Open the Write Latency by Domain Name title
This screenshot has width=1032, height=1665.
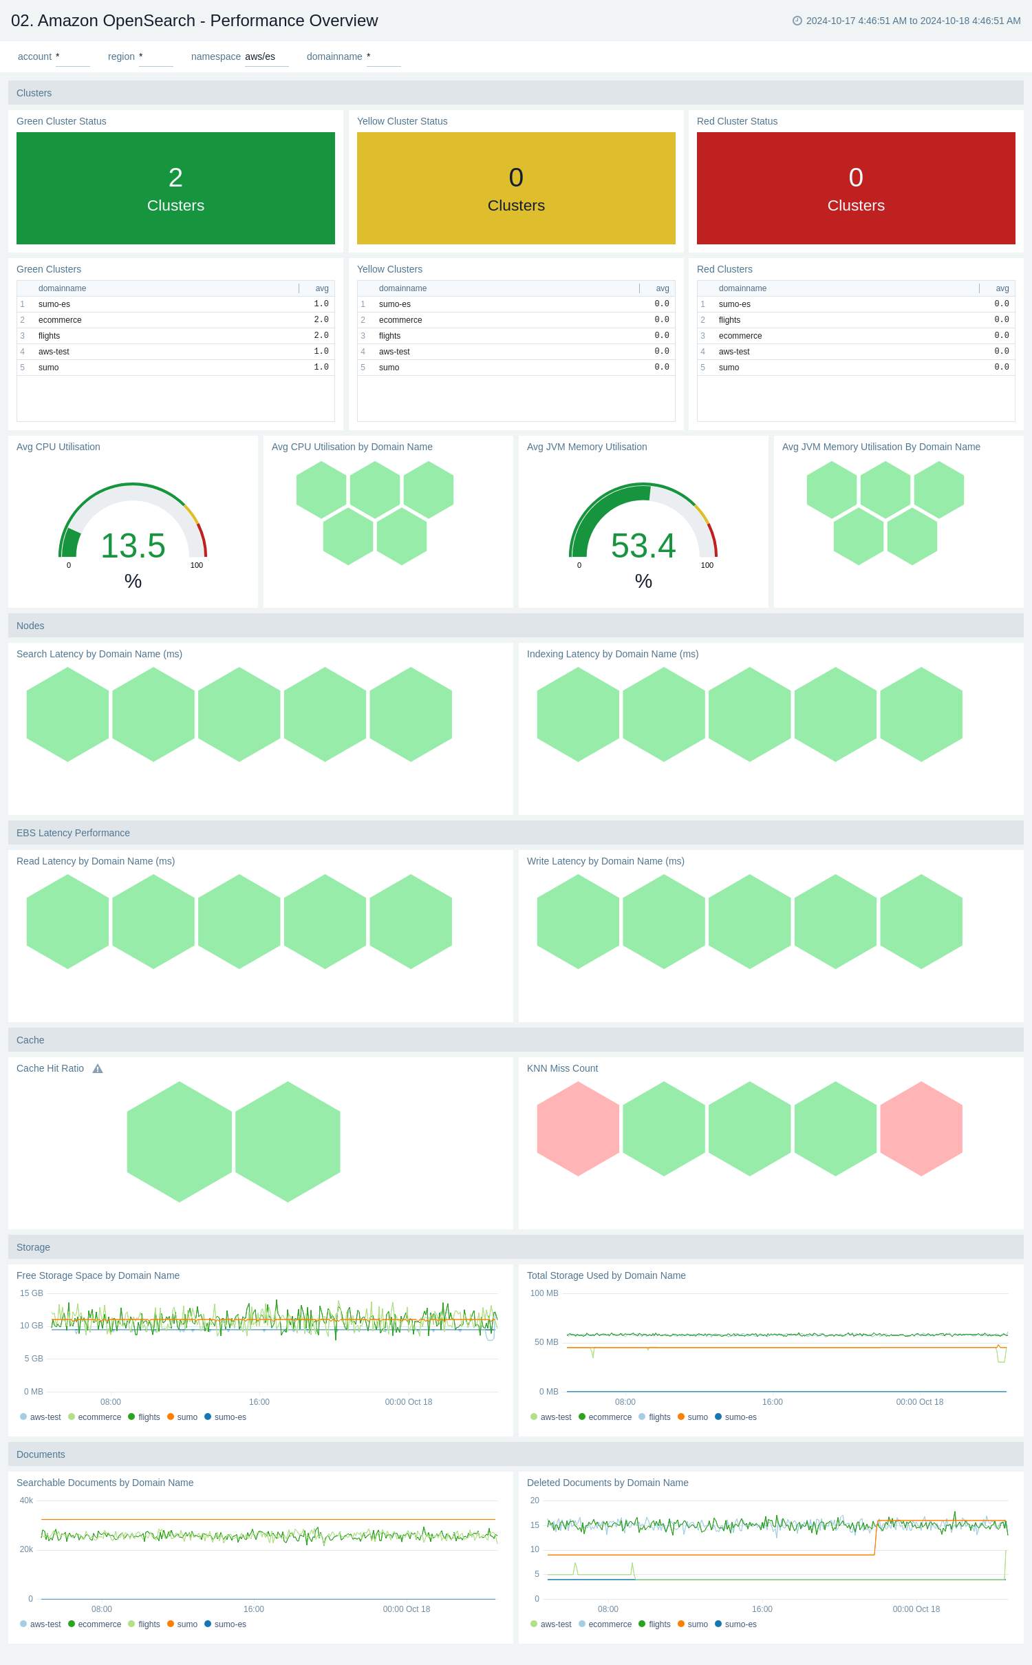click(605, 861)
